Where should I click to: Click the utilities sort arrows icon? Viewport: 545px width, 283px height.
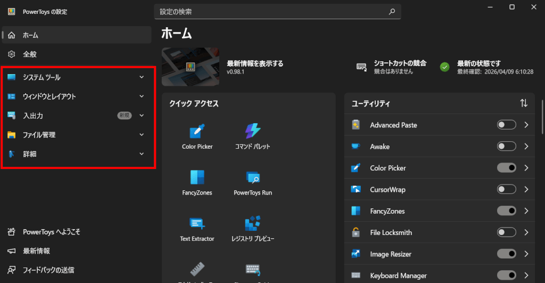(524, 103)
